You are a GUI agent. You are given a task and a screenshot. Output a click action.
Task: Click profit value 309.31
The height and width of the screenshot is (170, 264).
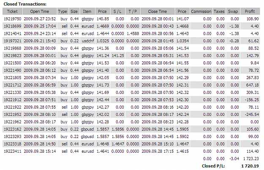253,93
